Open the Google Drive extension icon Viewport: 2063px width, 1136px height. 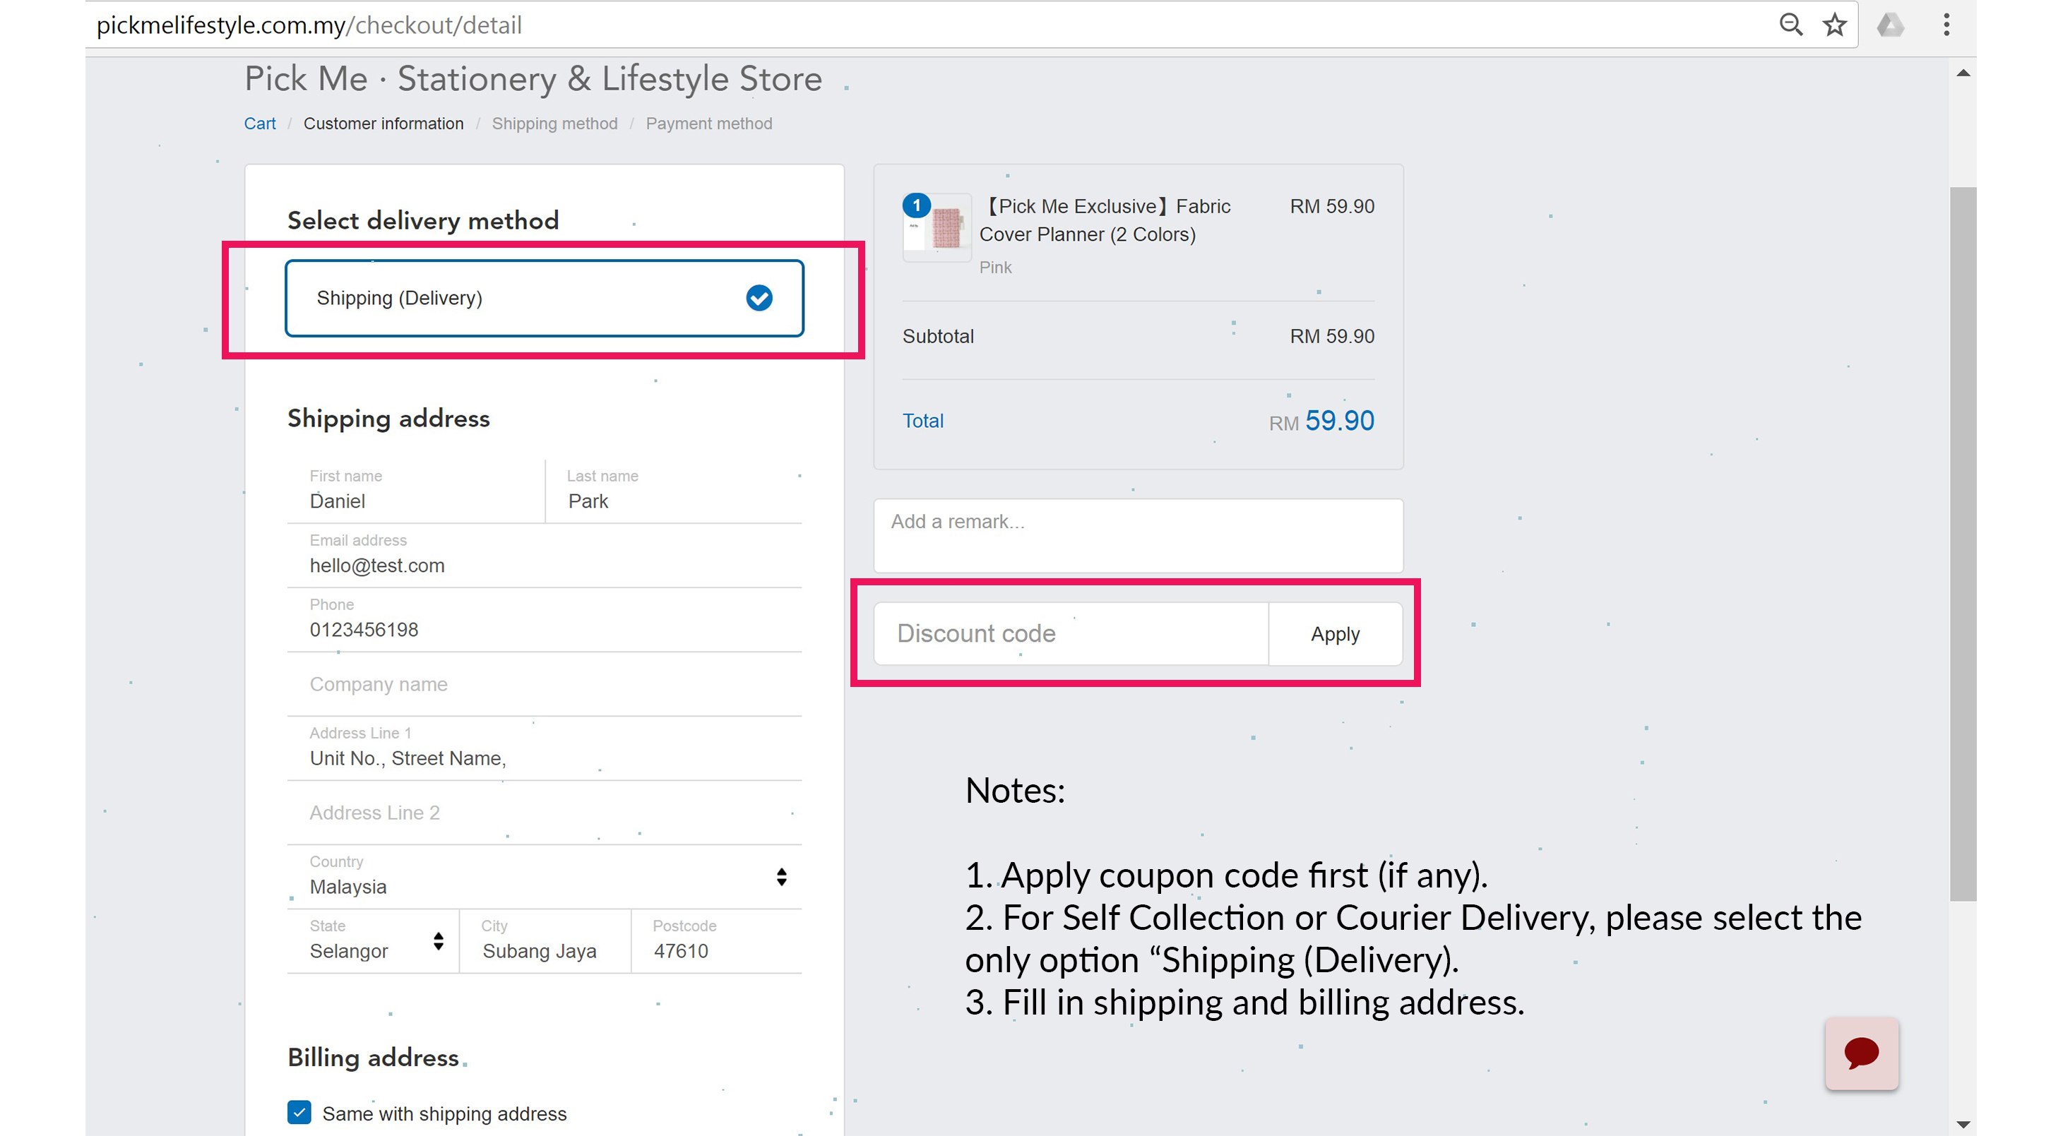[1890, 25]
